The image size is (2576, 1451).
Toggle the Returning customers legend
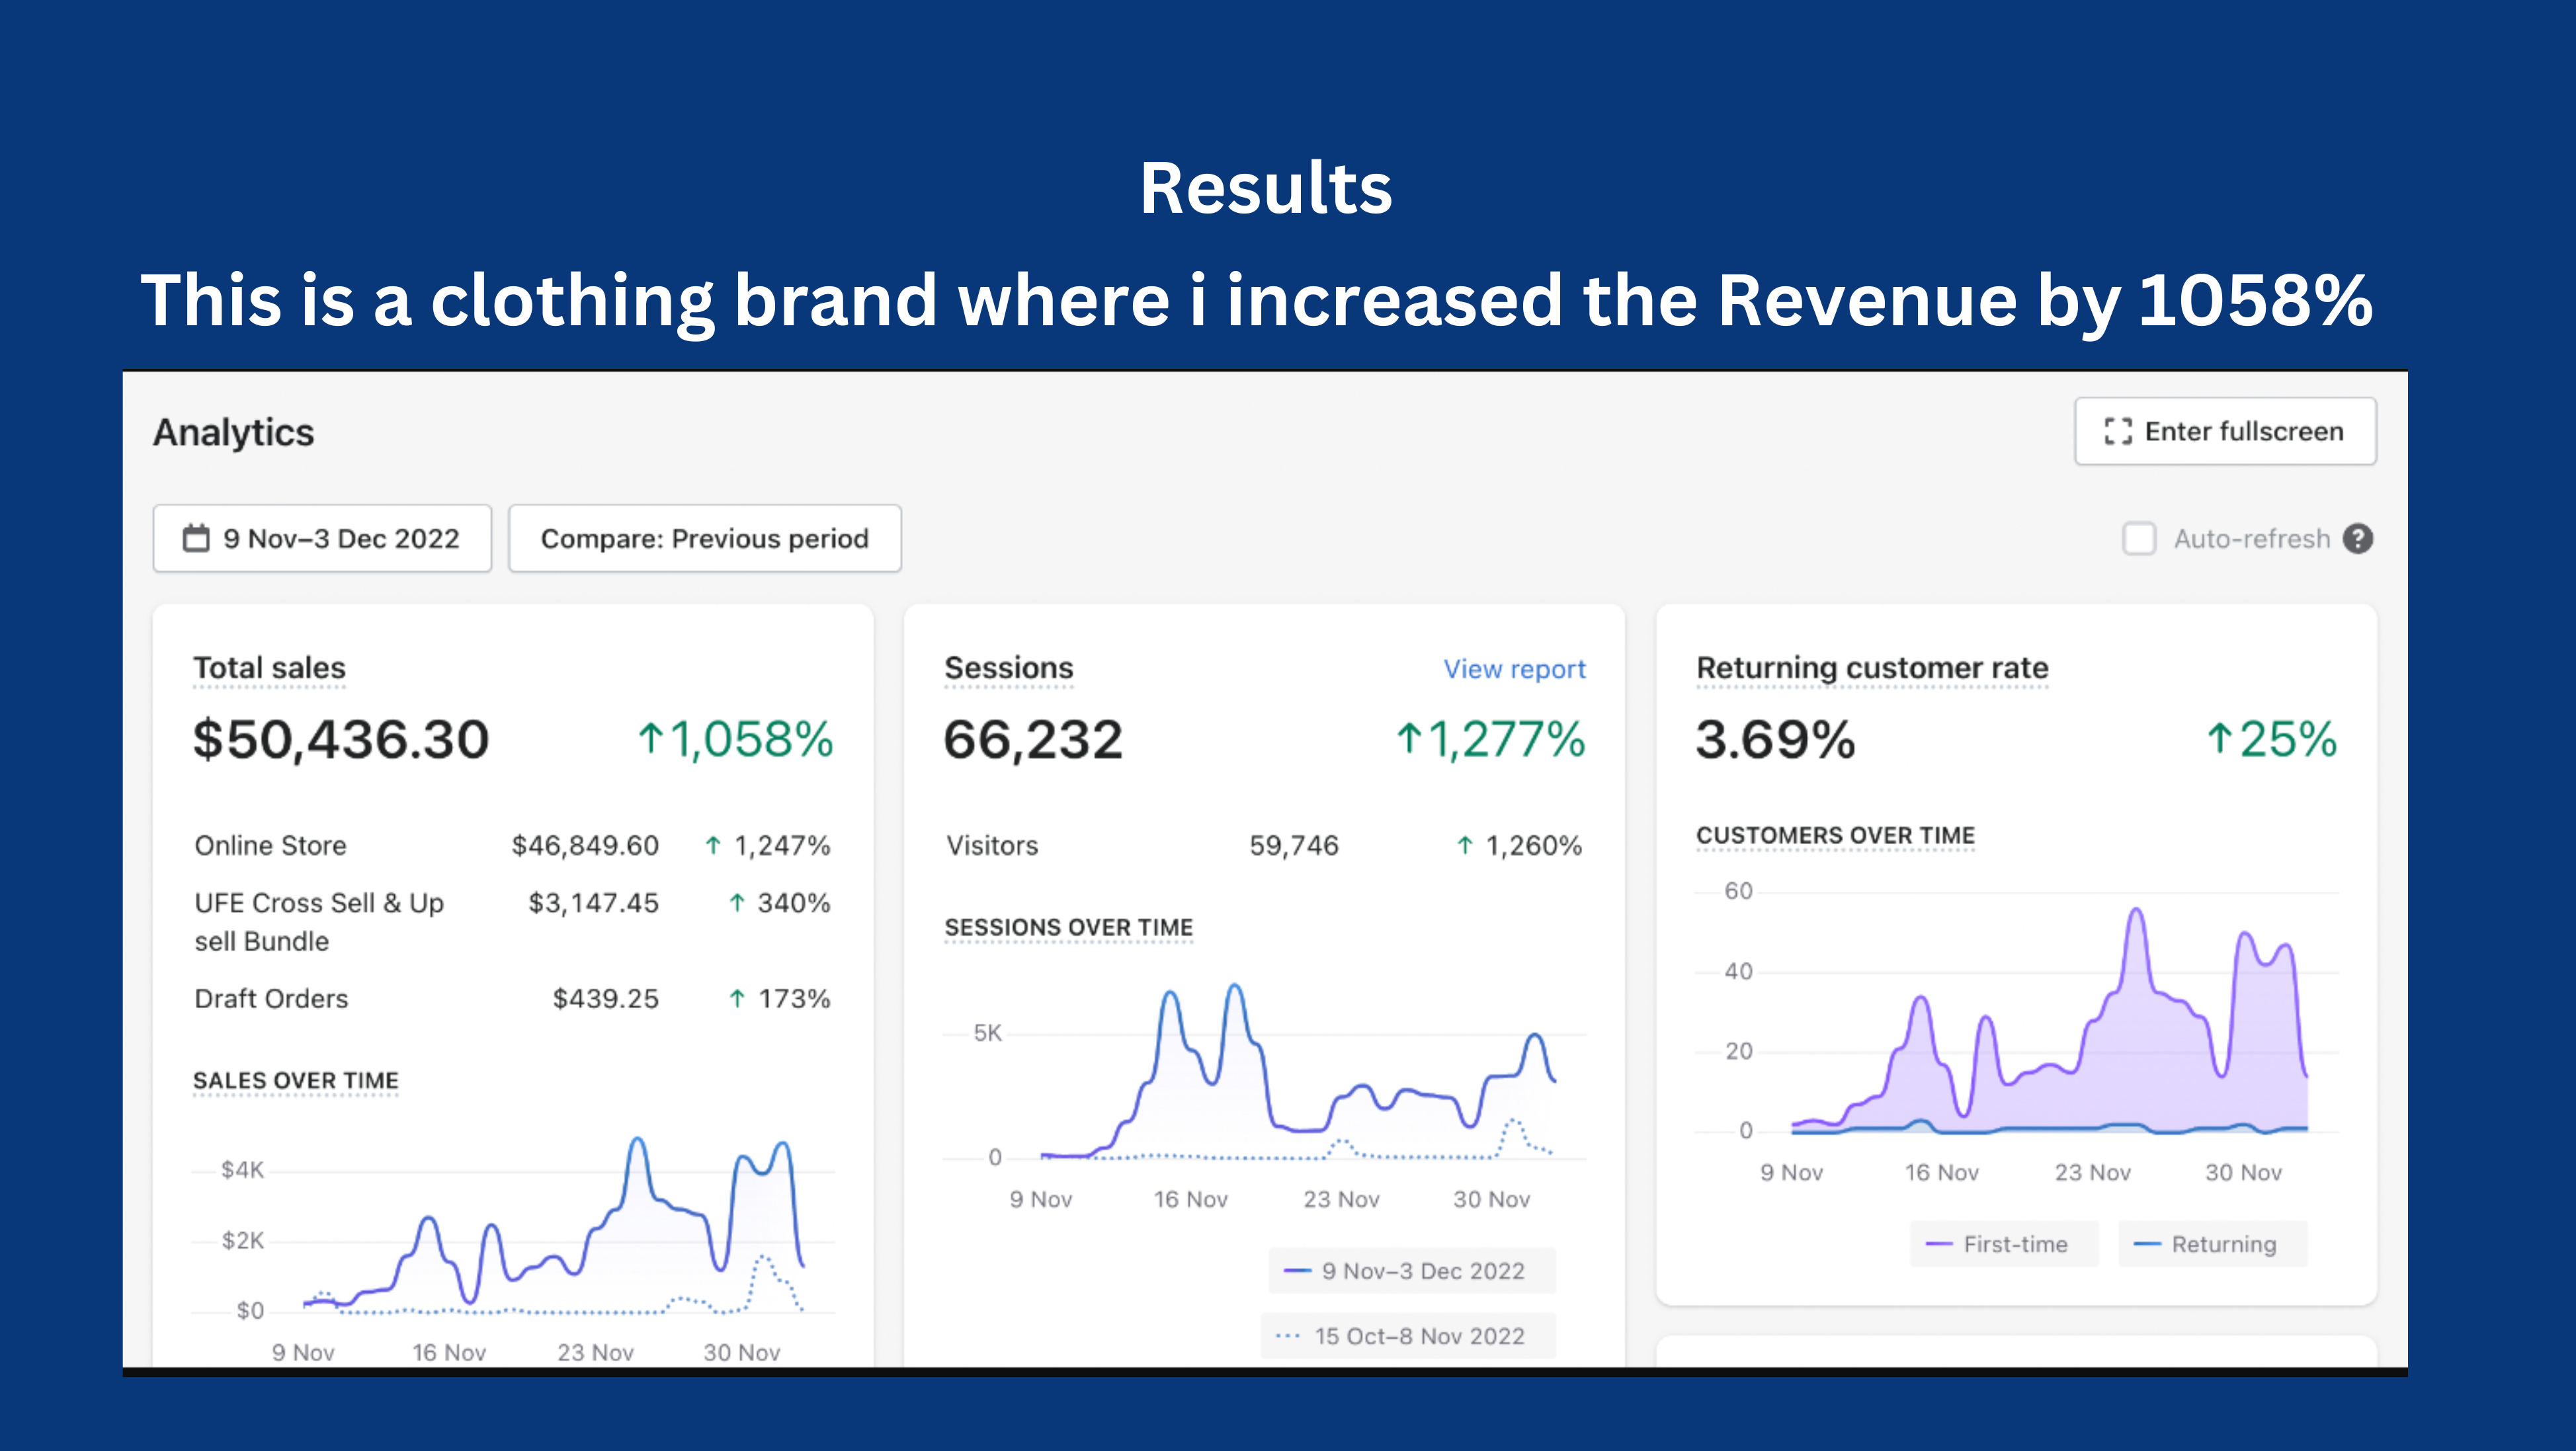(2213, 1244)
